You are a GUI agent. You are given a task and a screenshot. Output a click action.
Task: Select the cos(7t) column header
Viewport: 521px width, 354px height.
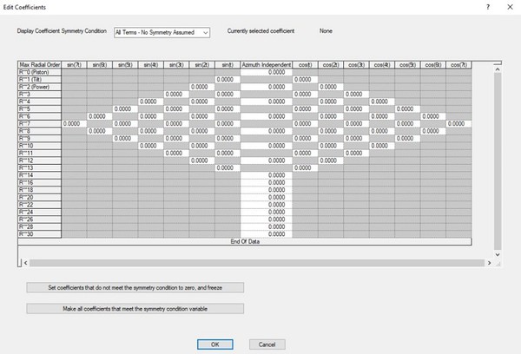pos(458,65)
